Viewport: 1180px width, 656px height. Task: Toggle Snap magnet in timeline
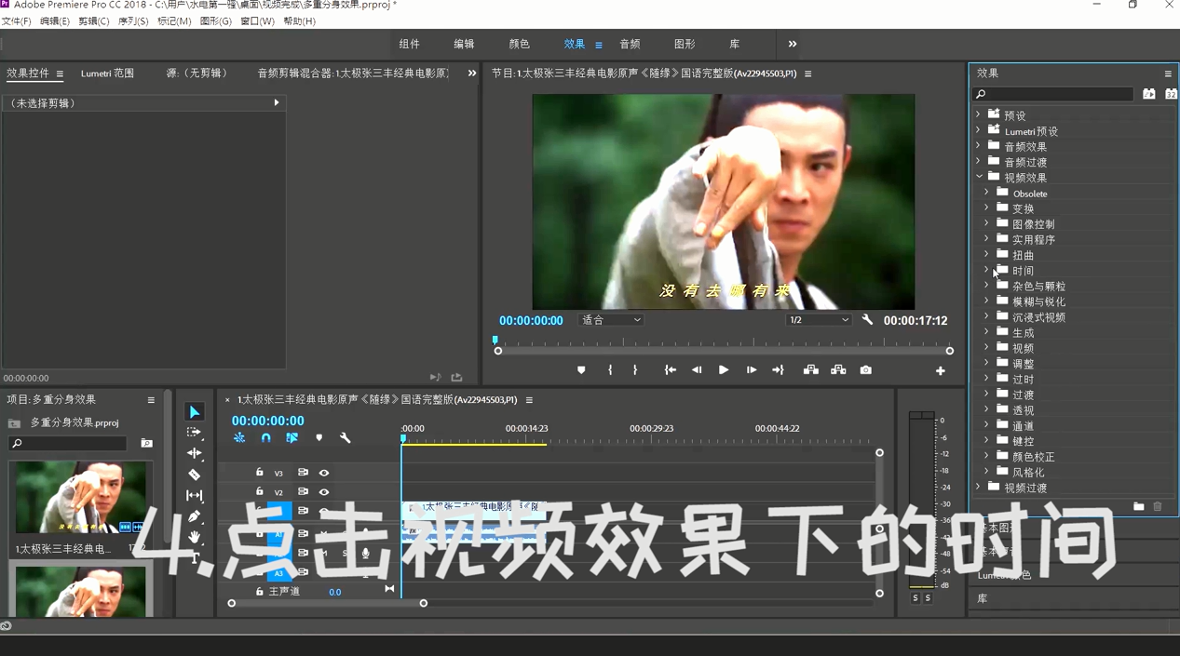point(265,437)
